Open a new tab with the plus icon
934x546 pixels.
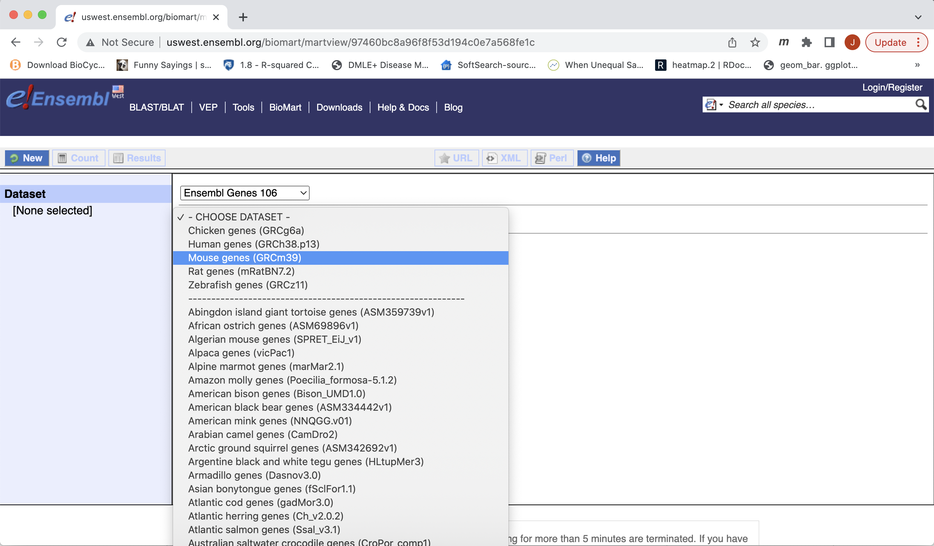(x=243, y=17)
